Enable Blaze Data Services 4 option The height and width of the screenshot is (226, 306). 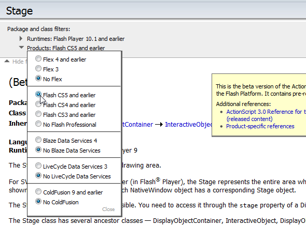pyautogui.click(x=38, y=140)
